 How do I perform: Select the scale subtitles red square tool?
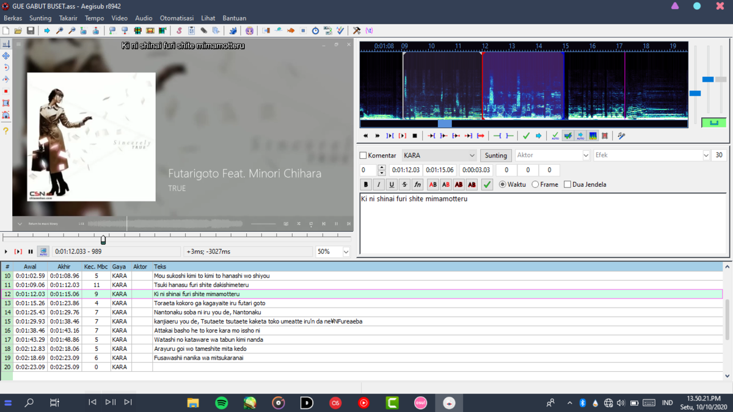pos(5,92)
